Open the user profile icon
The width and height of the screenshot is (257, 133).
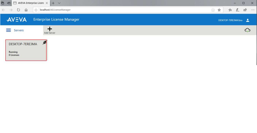tap(248, 20)
